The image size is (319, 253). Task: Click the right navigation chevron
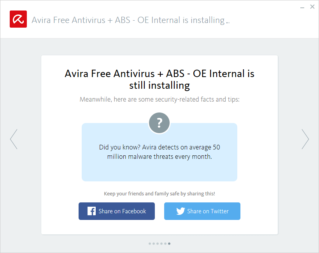[305, 139]
